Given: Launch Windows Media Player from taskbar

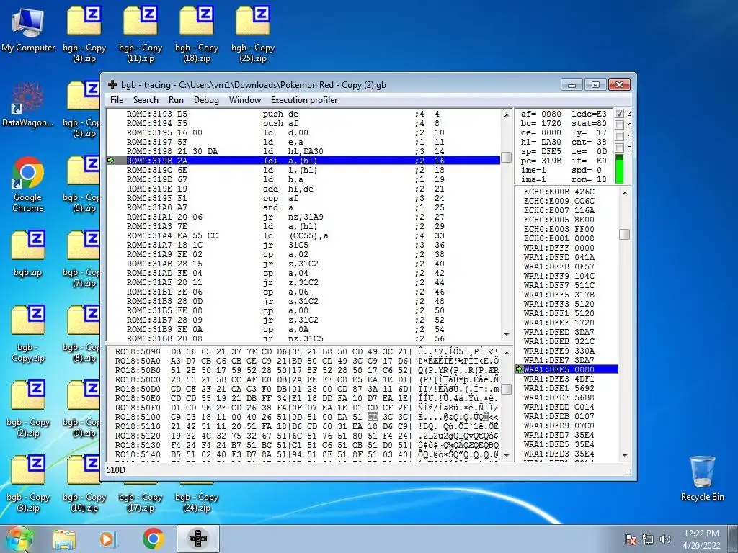Looking at the screenshot, I should tap(107, 539).
